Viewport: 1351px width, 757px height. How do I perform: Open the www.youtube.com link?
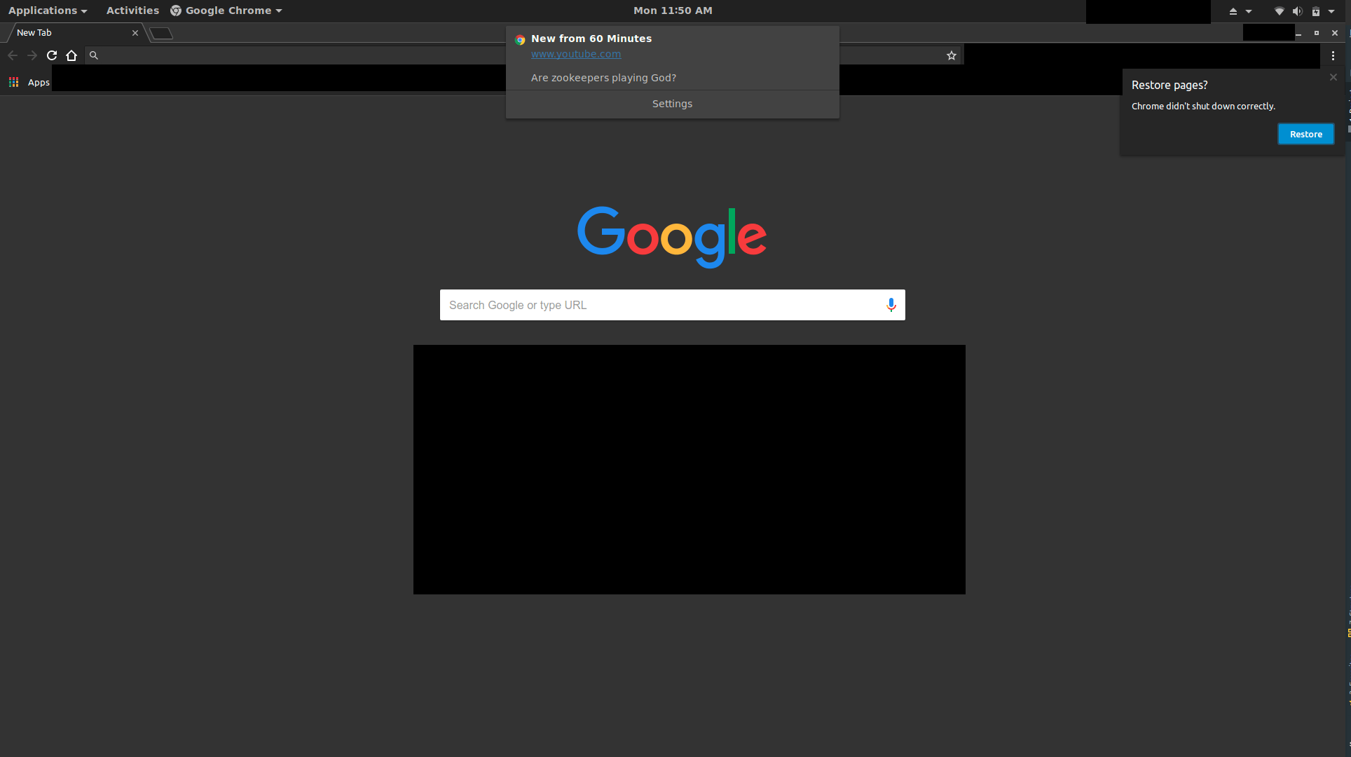pyautogui.click(x=576, y=54)
